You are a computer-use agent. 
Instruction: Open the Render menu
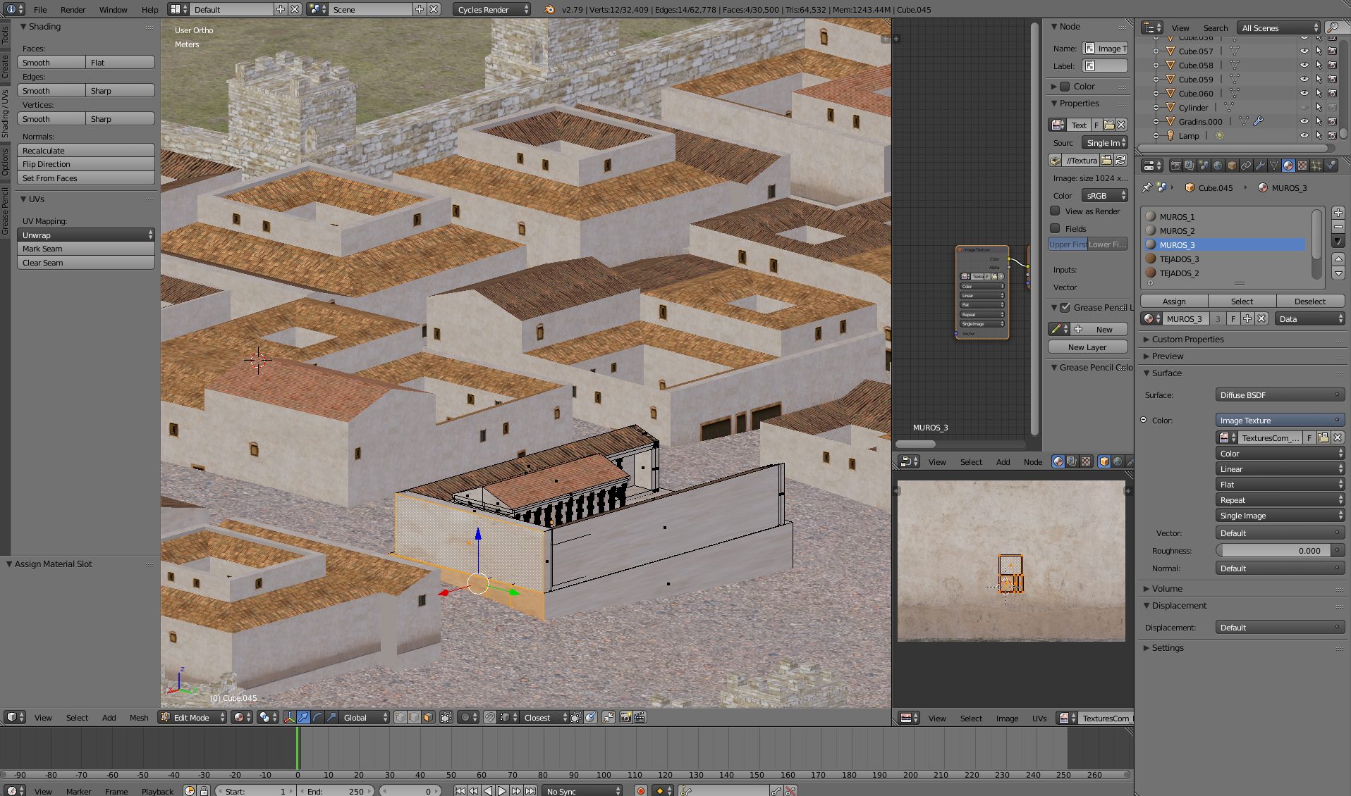(73, 9)
